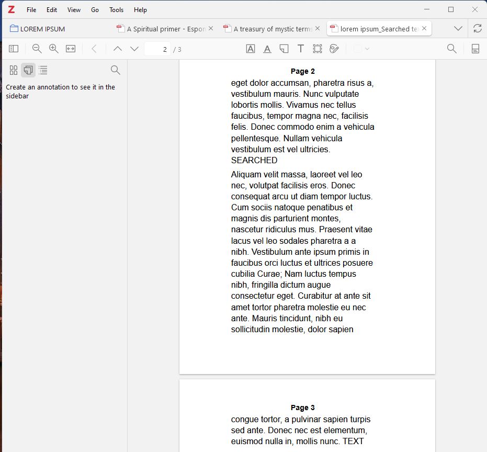Click the word SEARCHED in document

coord(254,160)
